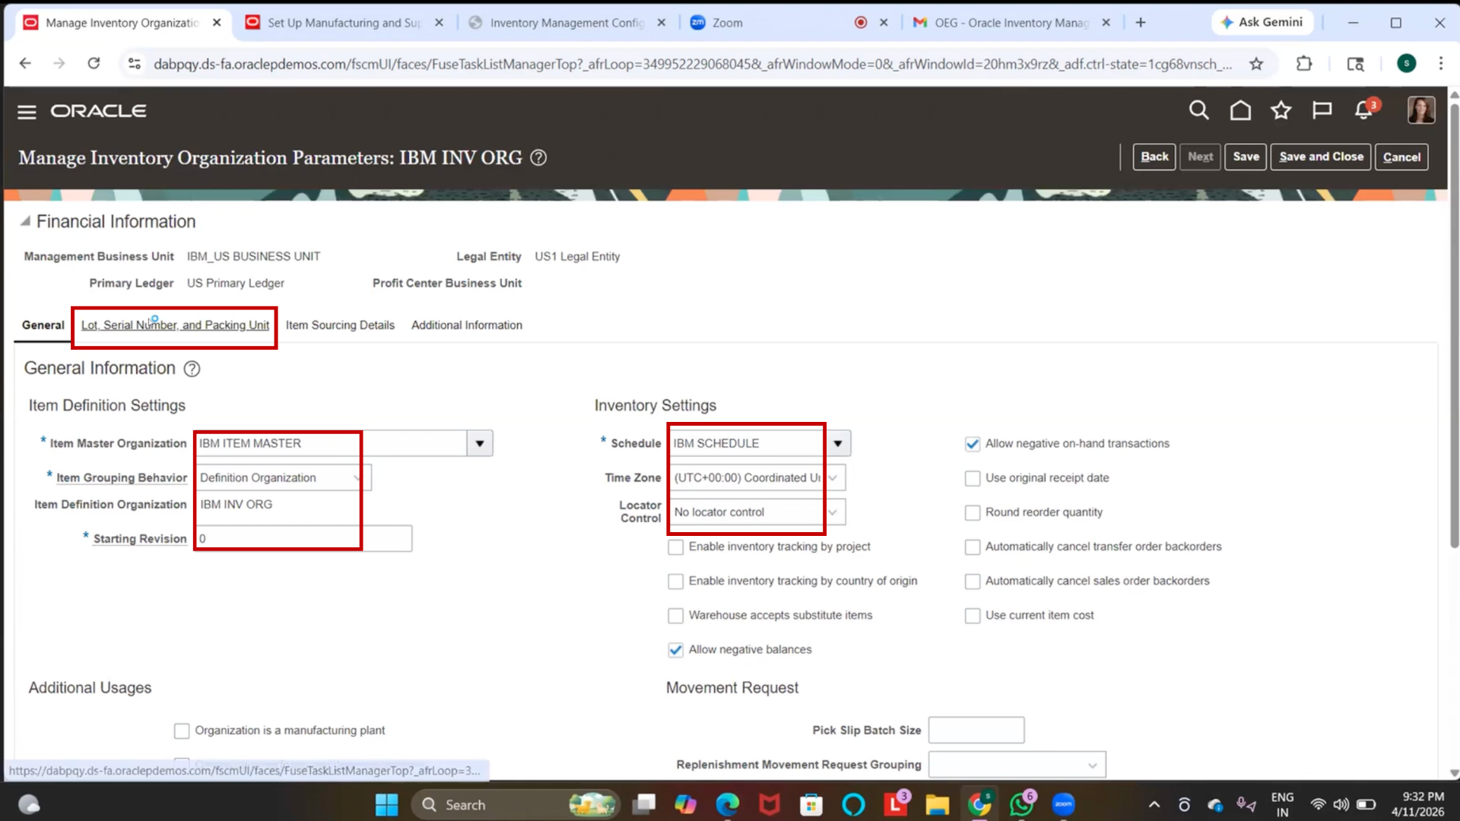
Task: Check Use current item cost
Action: [972, 616]
